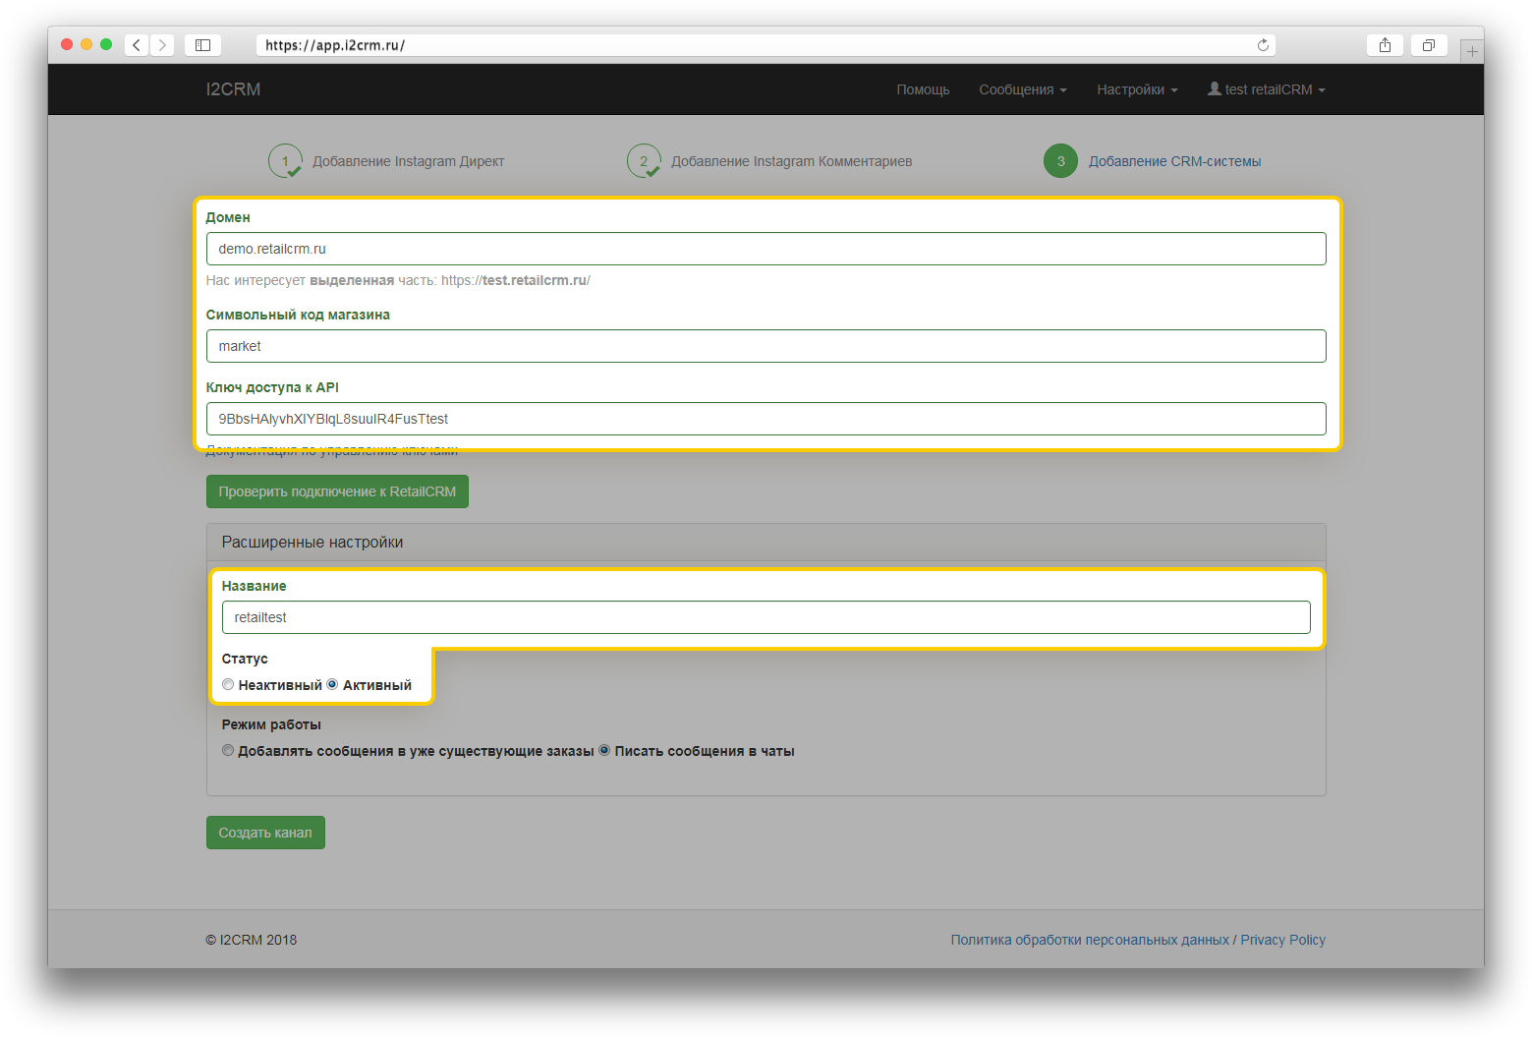1532x1037 pixels.
Task: Expand the Сообщения dropdown menu
Action: 1023,89
